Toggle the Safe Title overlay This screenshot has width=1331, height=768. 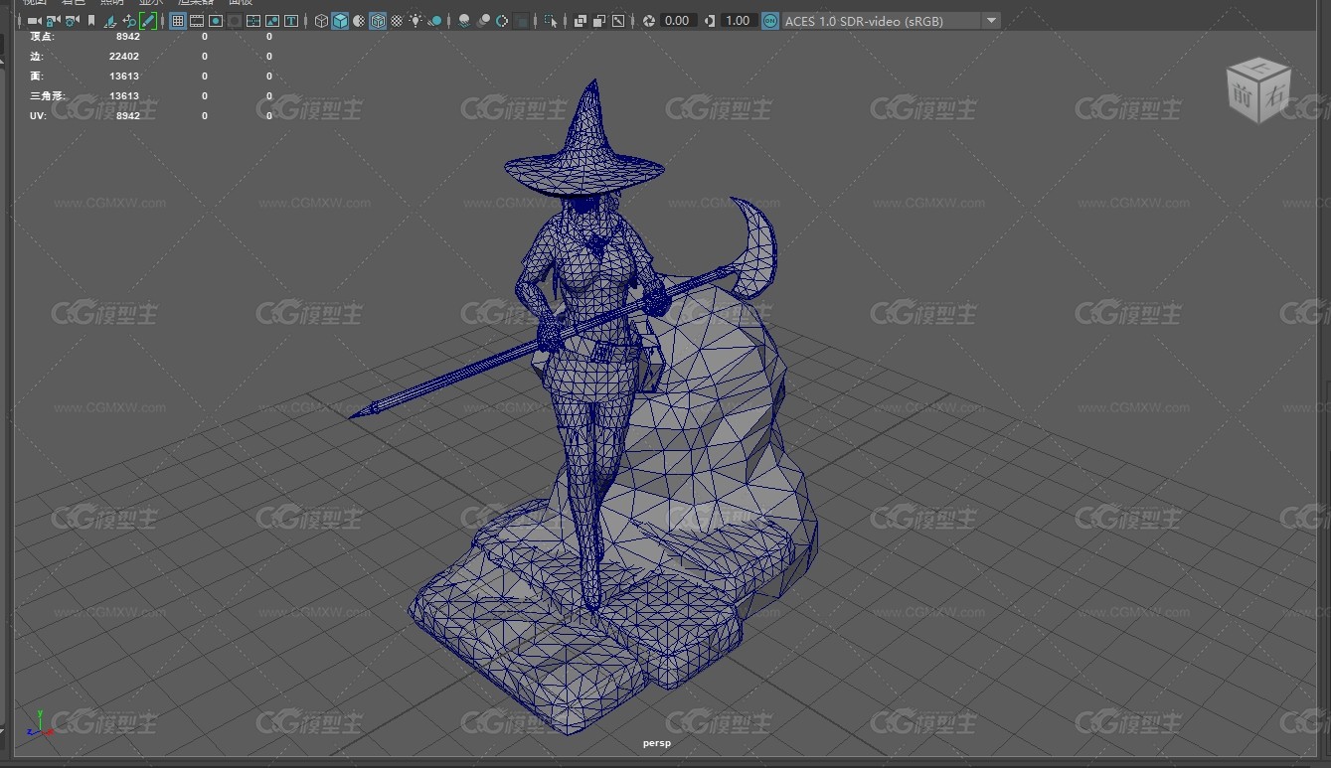point(291,20)
